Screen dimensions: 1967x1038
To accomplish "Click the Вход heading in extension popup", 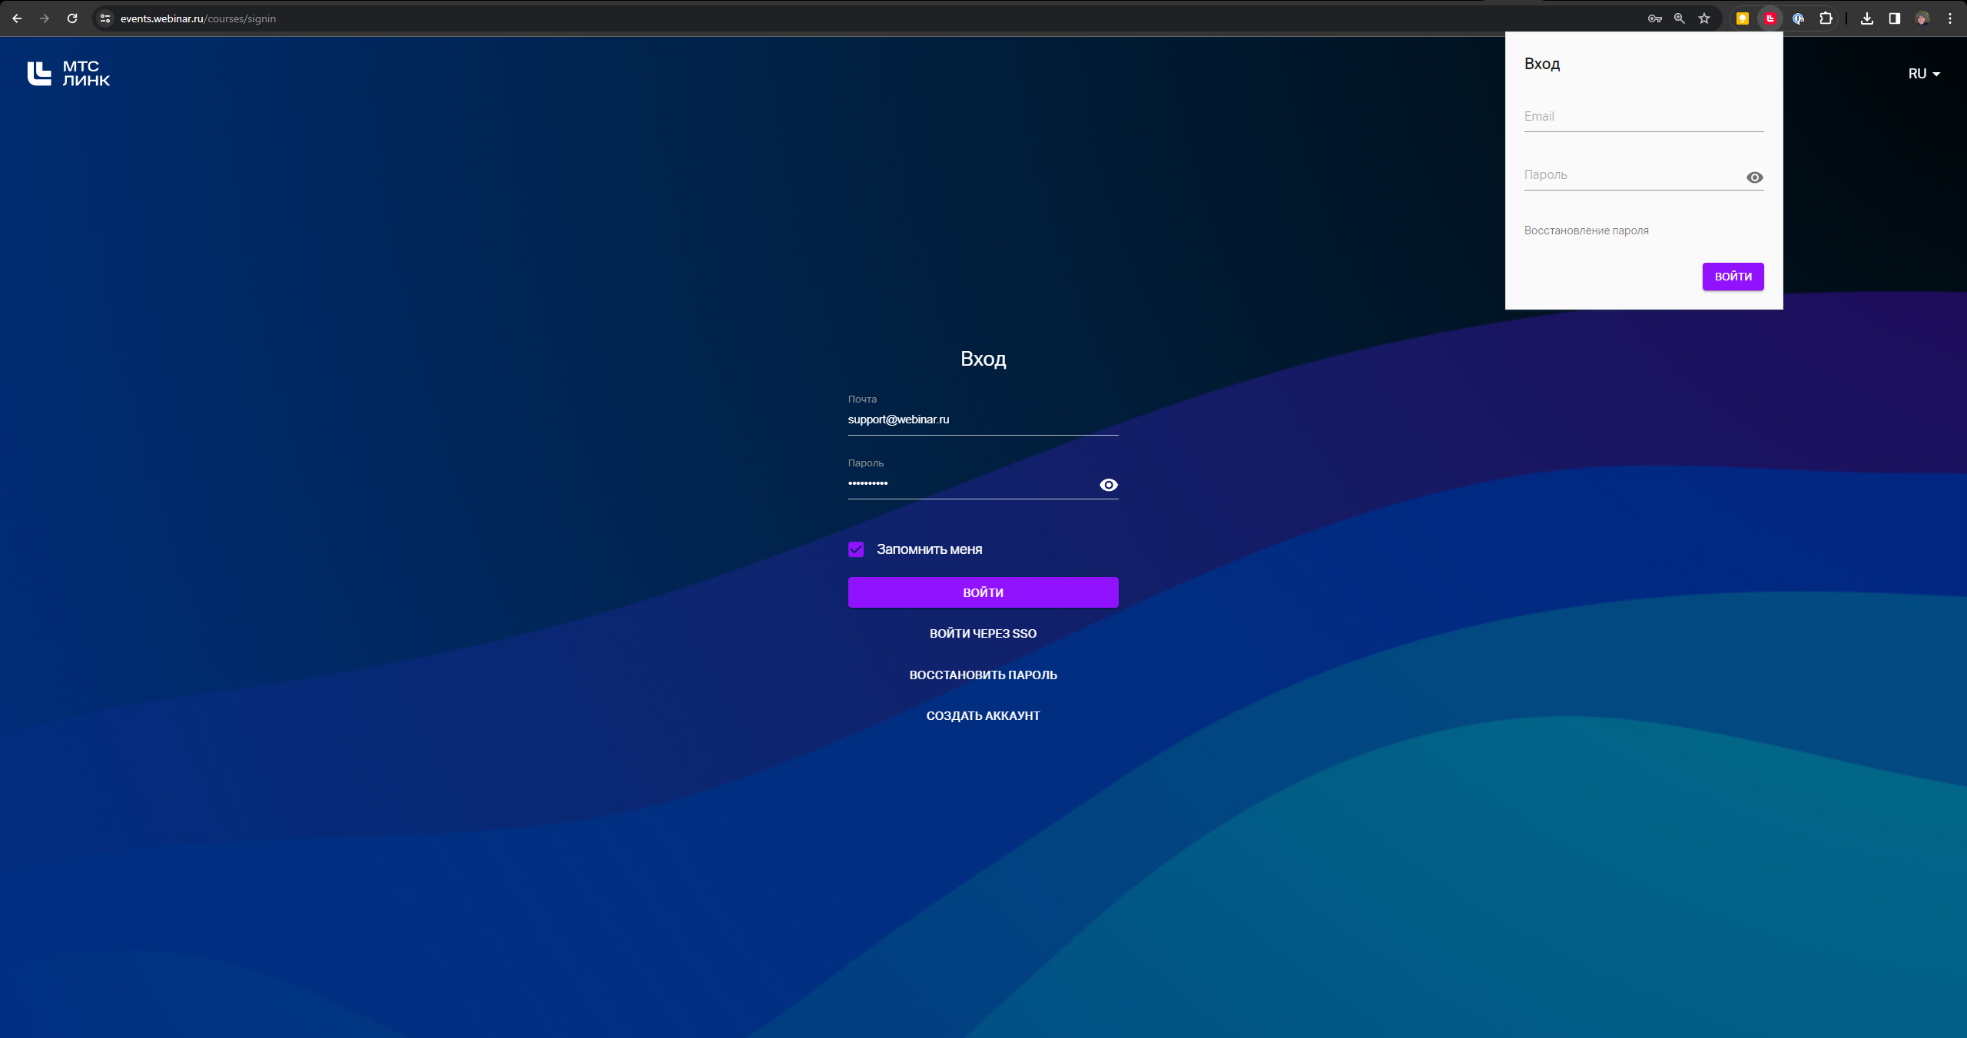I will coord(1542,64).
